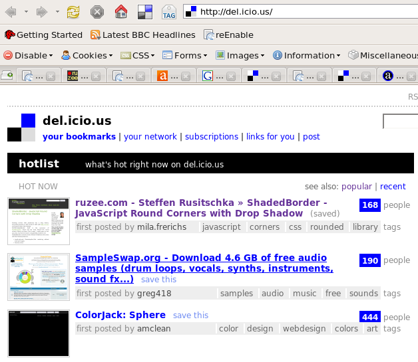This screenshot has height=362, width=418.
Task: Click the post link
Action: (x=312, y=136)
